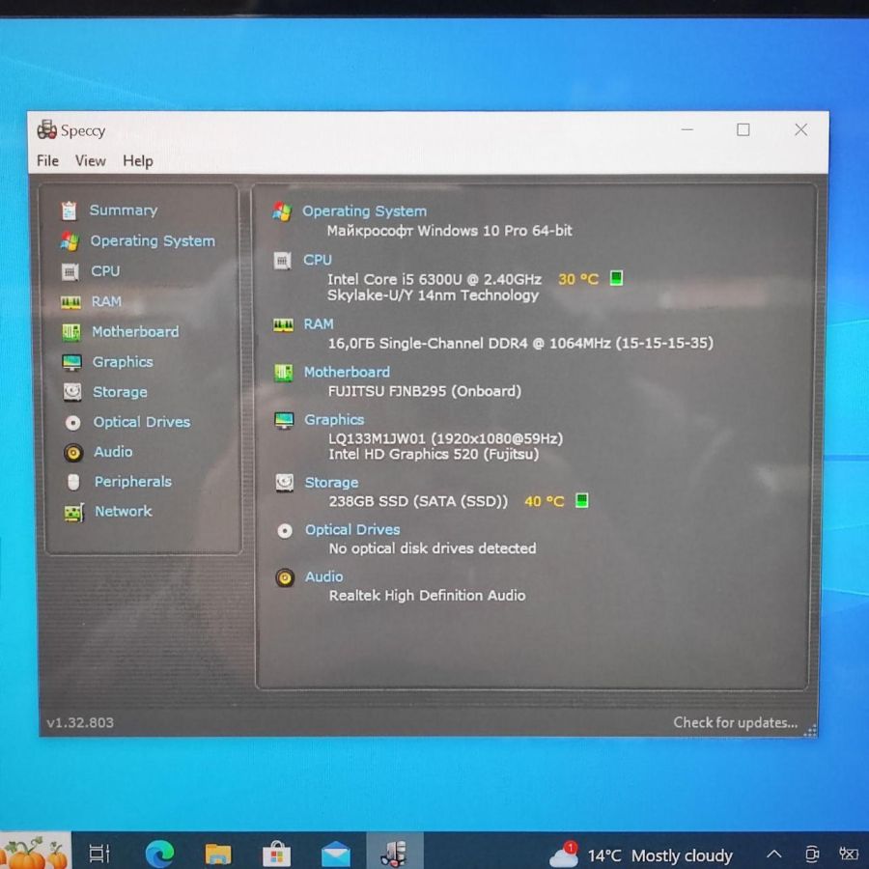869x869 pixels.
Task: Click the Operating System heading in summary pane
Action: [x=364, y=211]
